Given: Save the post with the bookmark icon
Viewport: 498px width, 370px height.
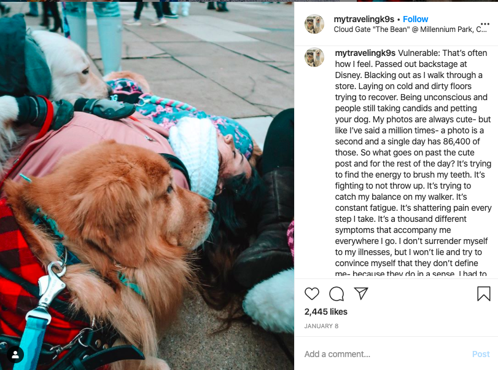Looking at the screenshot, I should click(484, 293).
